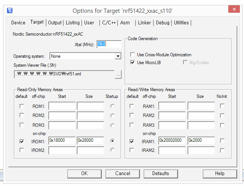
Task: Check the ROM2 default checkbox
Action: [x=22, y=115]
